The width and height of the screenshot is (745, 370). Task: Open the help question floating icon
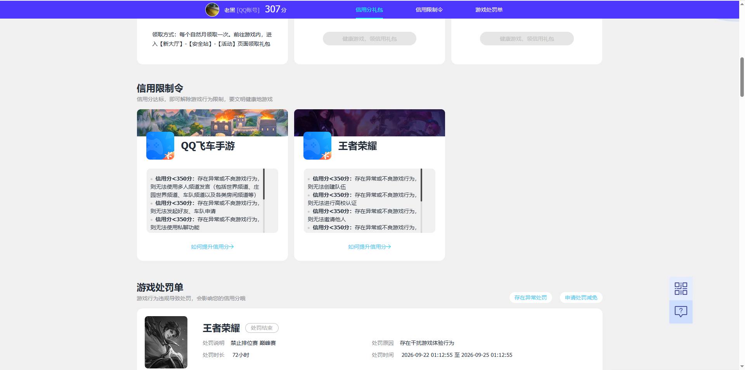pyautogui.click(x=681, y=311)
